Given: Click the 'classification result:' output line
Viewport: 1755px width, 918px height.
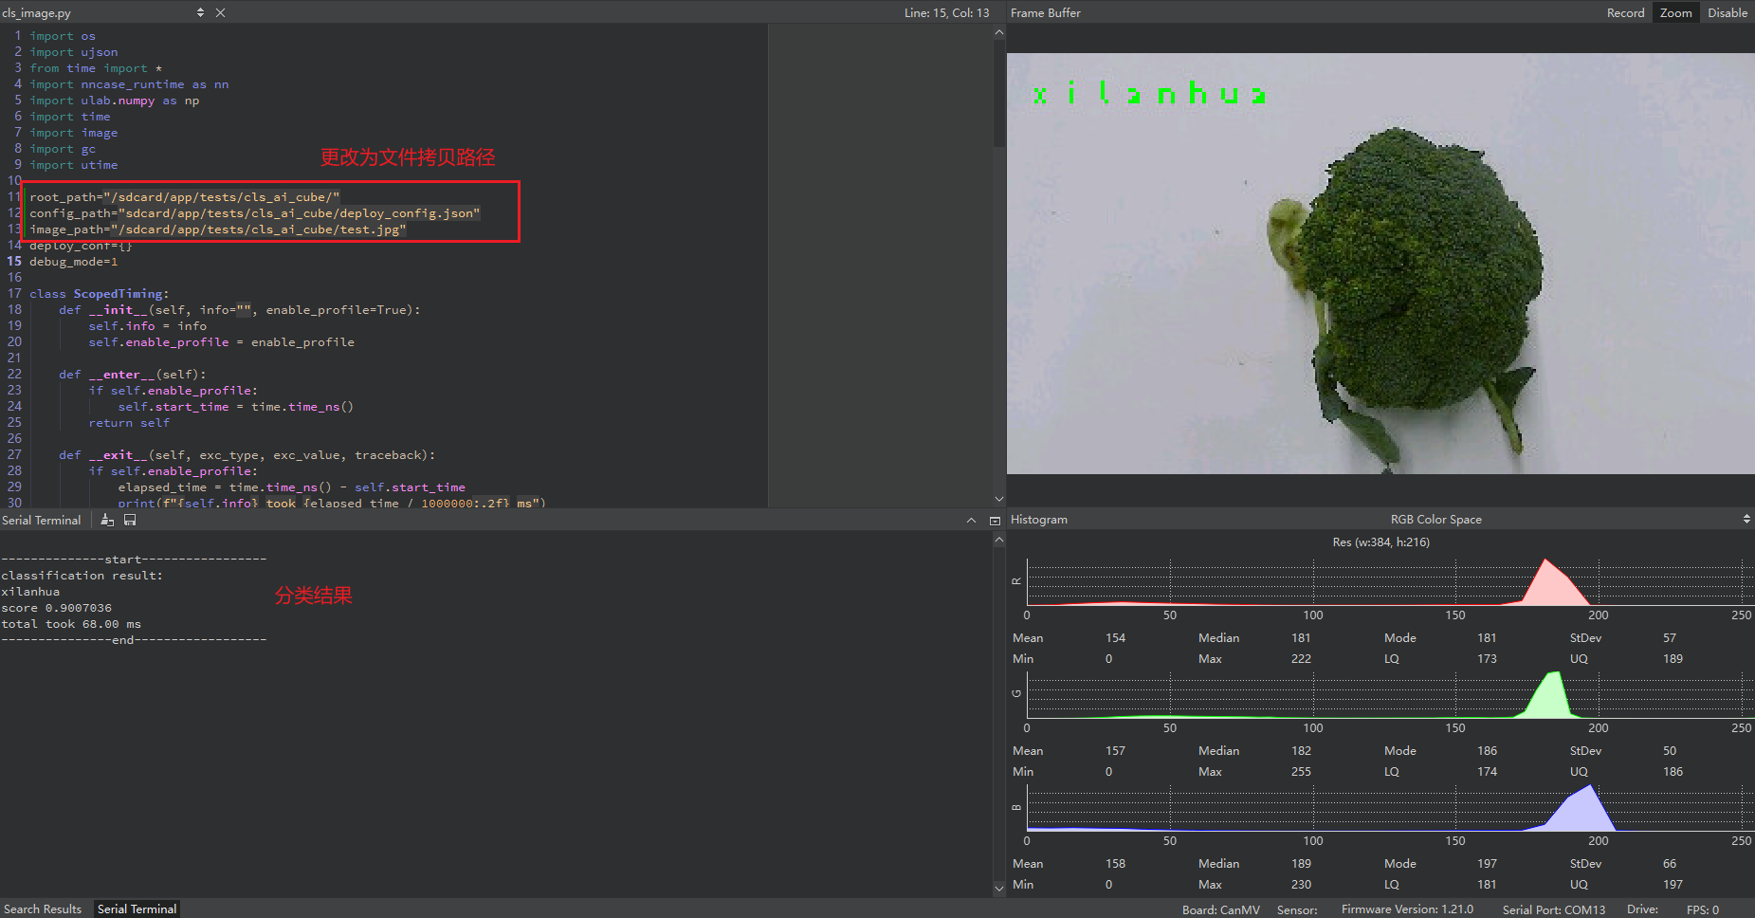Looking at the screenshot, I should 82,576.
